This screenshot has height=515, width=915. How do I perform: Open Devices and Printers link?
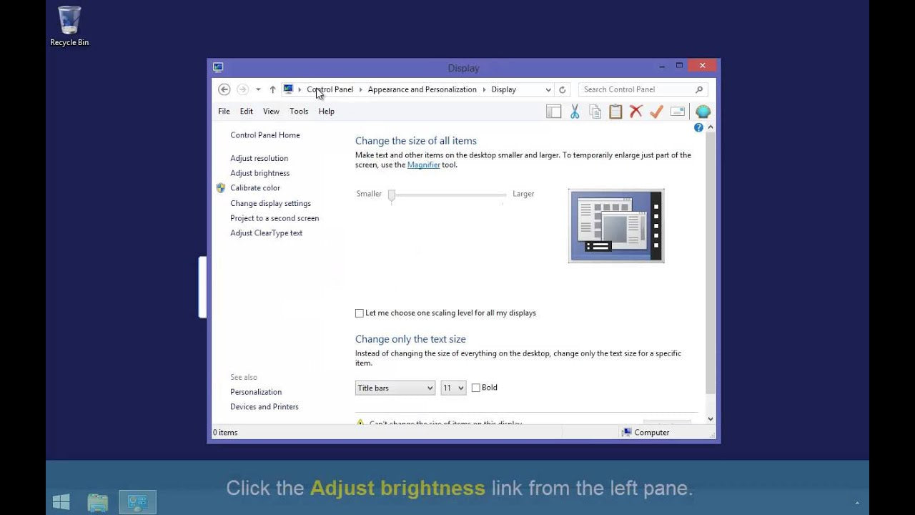264,407
